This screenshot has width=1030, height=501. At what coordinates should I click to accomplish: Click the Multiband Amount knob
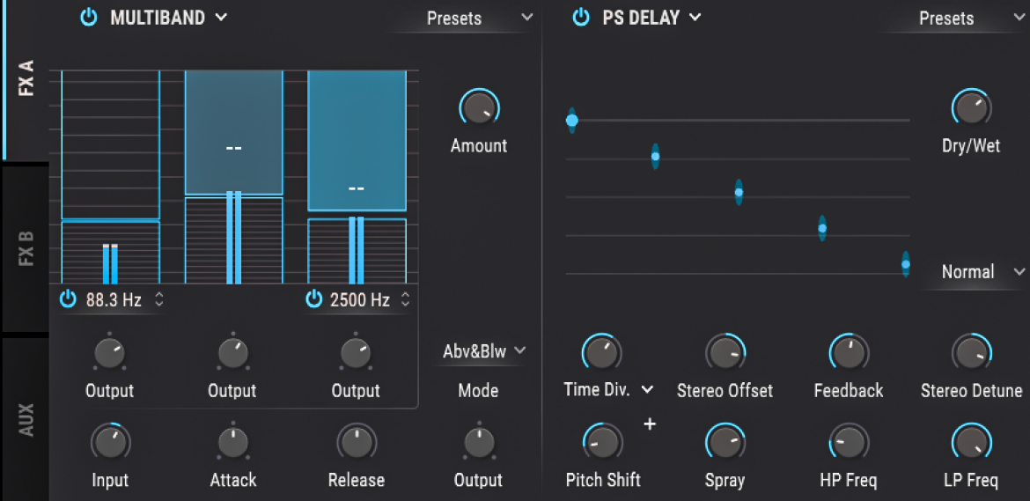pos(479,107)
